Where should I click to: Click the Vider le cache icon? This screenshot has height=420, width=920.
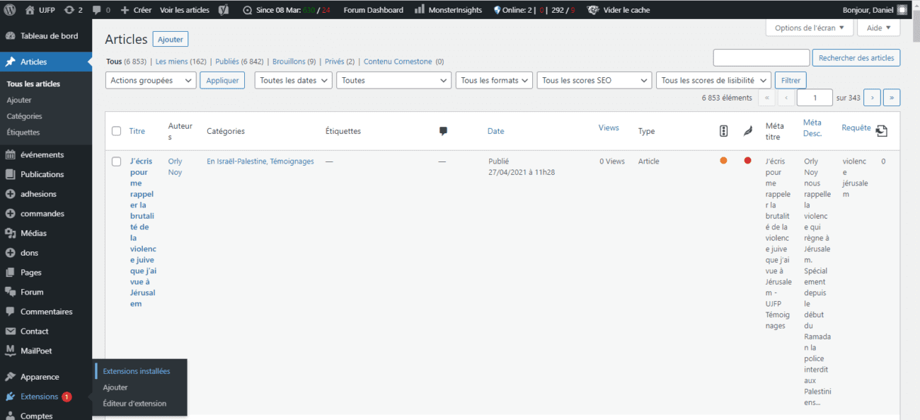click(592, 10)
